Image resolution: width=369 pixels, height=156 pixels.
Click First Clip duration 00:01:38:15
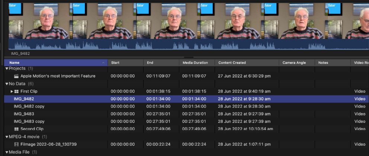point(194,91)
